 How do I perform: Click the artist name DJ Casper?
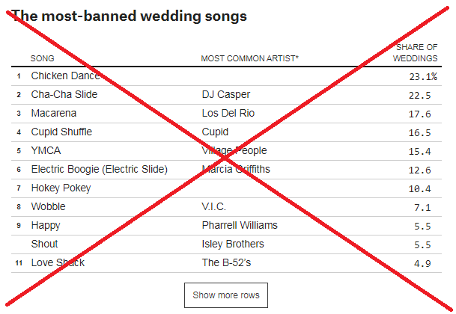point(226,95)
